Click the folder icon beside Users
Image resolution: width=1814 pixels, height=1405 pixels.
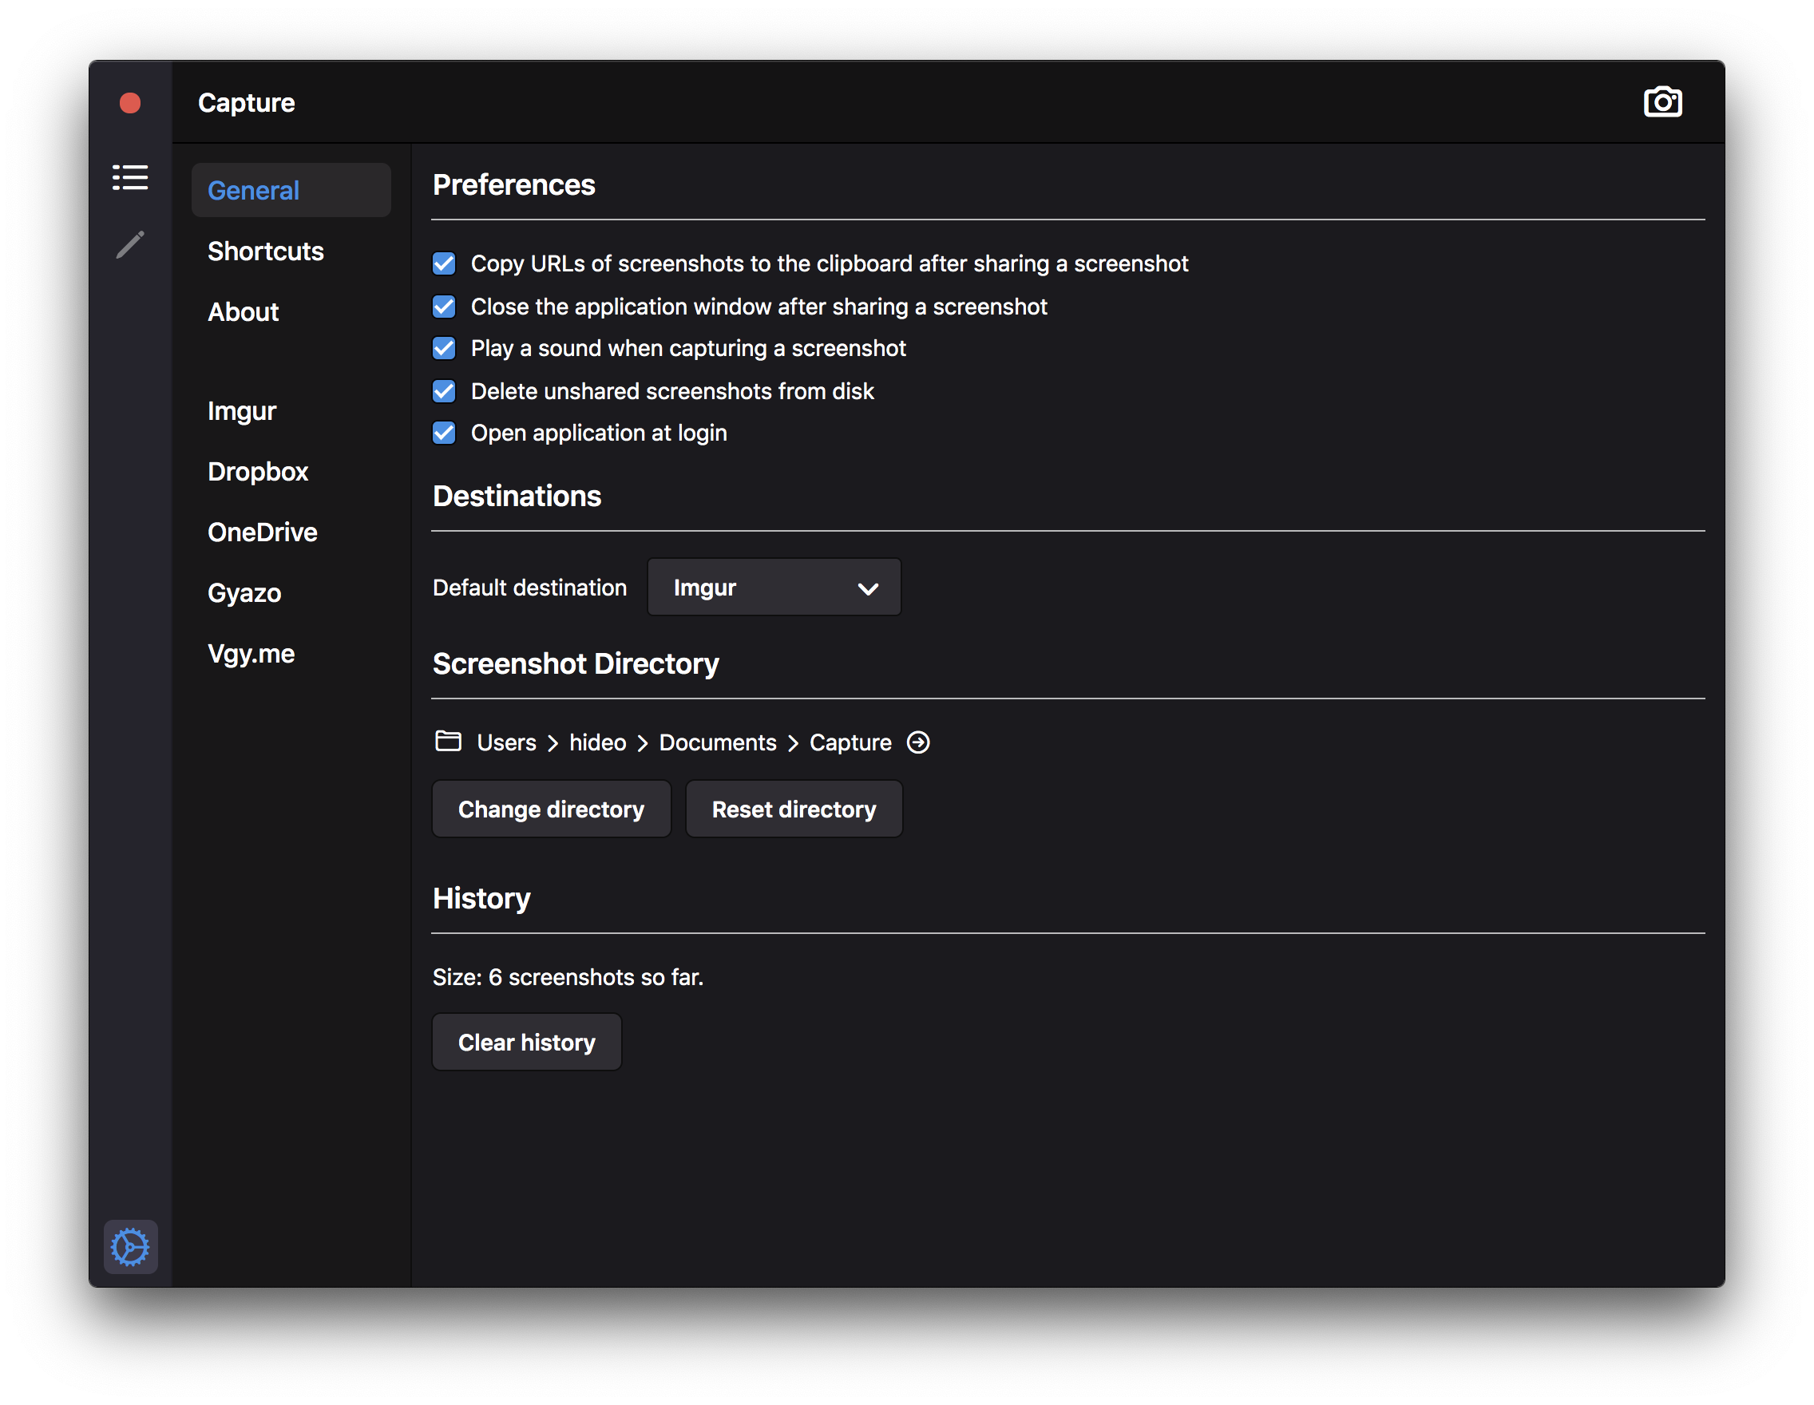[448, 741]
